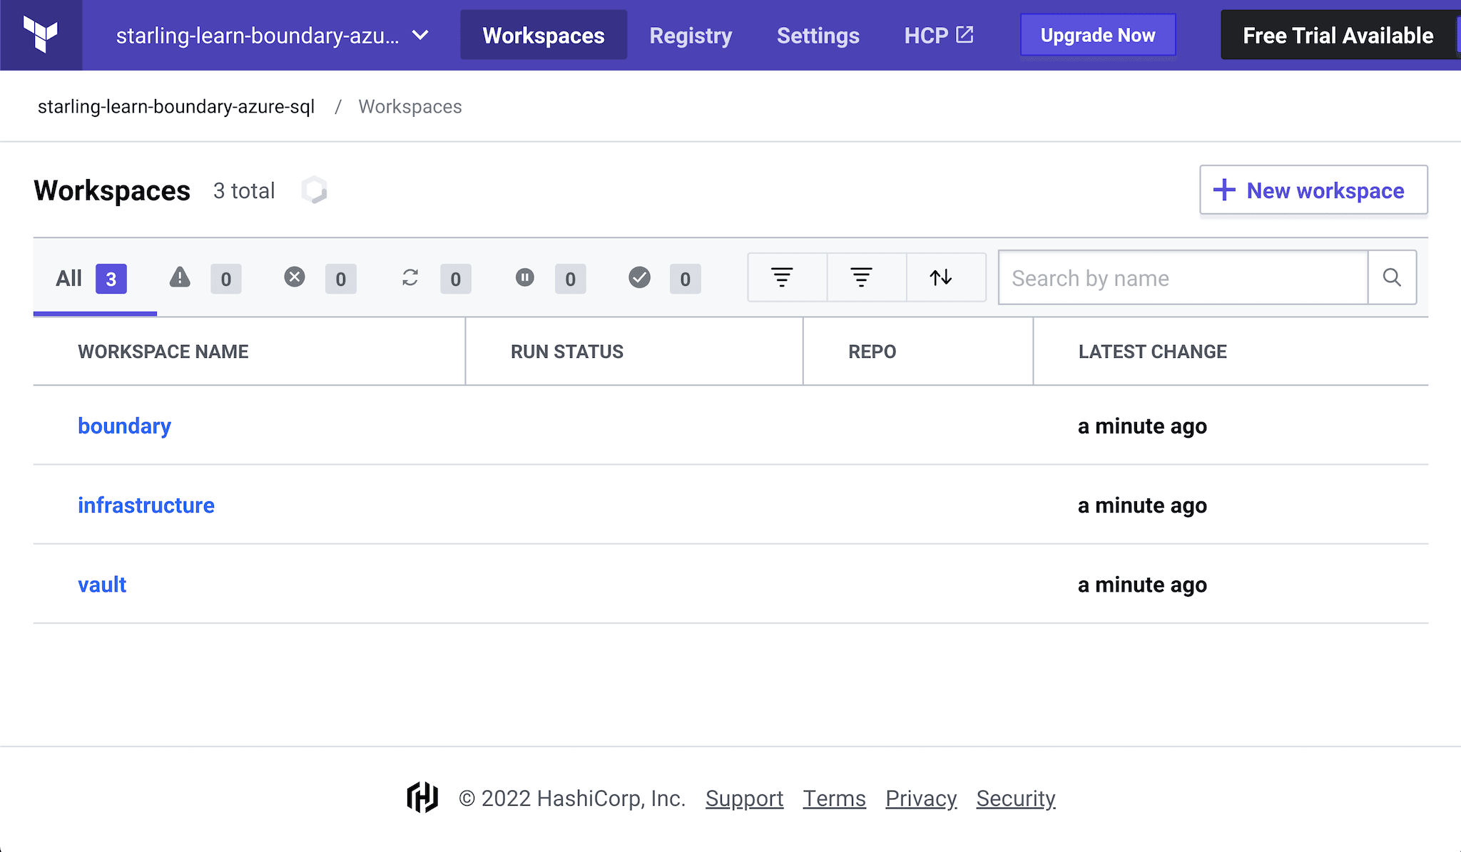Filter by errored X circle icon
The image size is (1461, 852).
coord(295,277)
